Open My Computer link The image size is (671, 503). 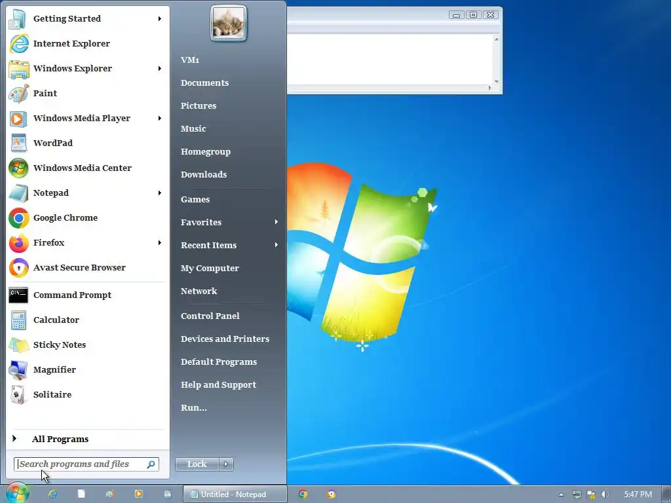(210, 268)
